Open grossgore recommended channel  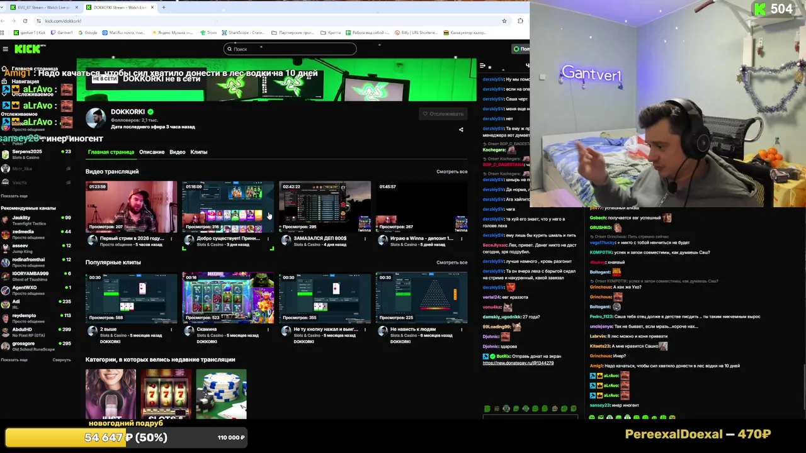pos(36,346)
